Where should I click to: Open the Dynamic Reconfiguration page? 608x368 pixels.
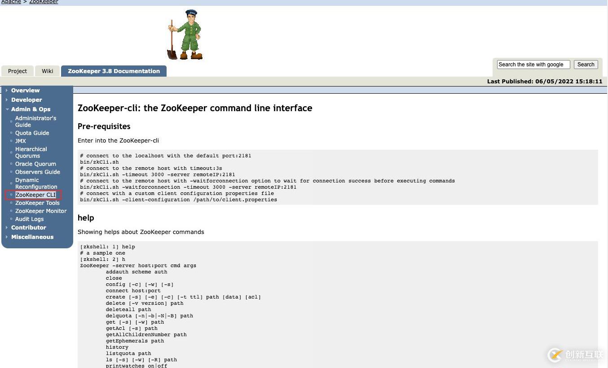coord(36,183)
